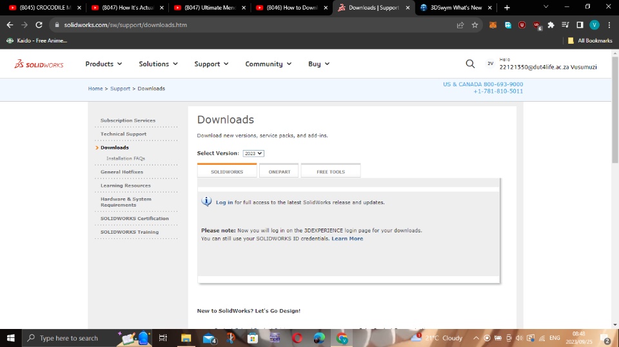Open File Explorer from taskbar

(186, 338)
